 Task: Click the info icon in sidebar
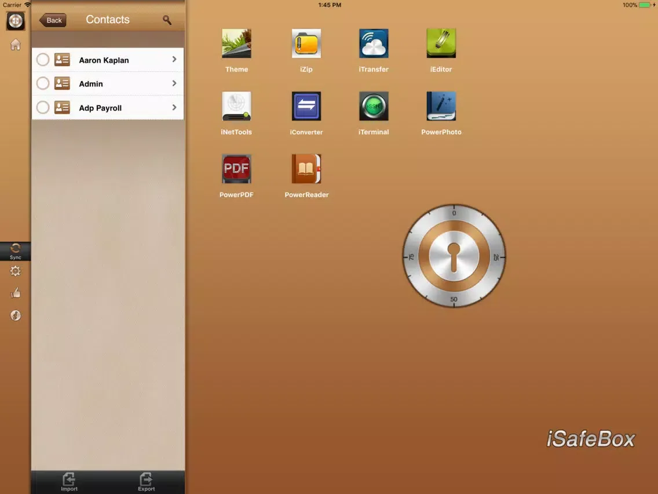point(16,315)
